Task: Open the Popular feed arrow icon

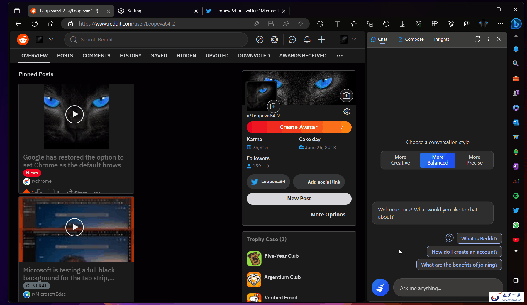Action: pyautogui.click(x=260, y=40)
